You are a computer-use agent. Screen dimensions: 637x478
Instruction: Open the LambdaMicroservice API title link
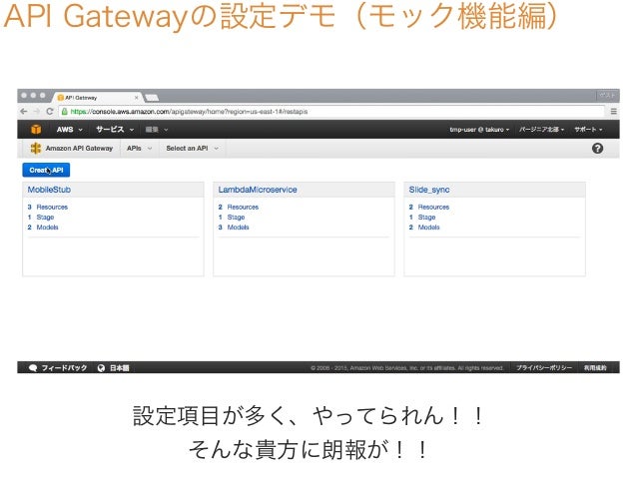[258, 190]
